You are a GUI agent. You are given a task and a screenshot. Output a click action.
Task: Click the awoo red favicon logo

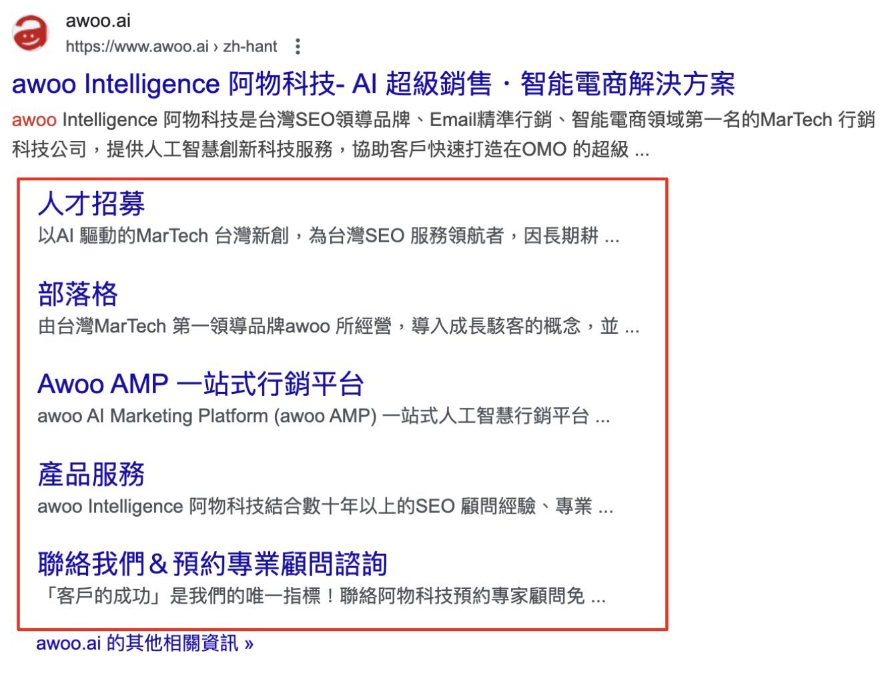point(31,32)
